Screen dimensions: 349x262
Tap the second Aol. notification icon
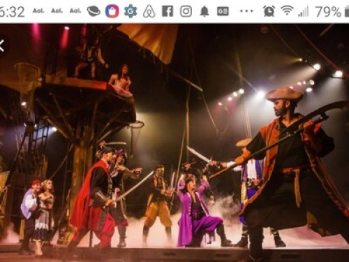57,11
